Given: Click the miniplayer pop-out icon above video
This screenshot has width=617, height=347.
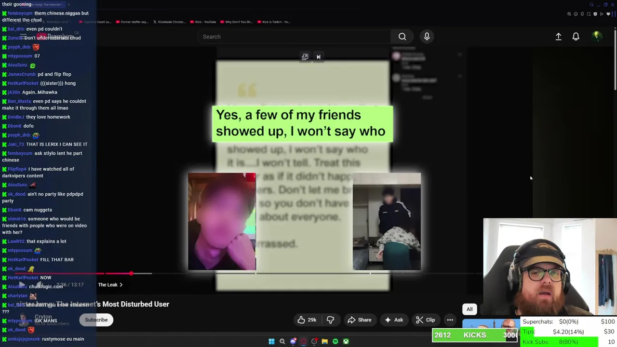Looking at the screenshot, I should pos(305,57).
